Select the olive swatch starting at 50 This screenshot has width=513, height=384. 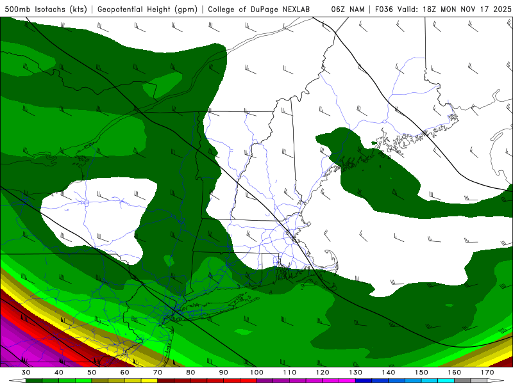click(100, 380)
